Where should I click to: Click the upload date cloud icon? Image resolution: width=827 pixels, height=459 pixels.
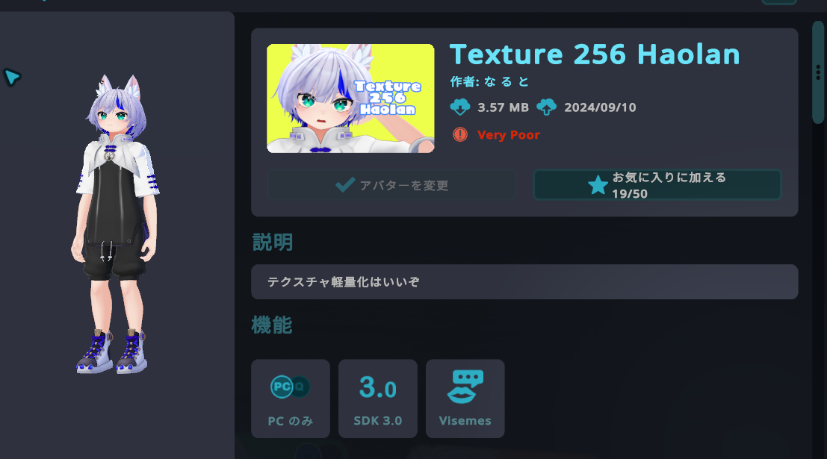click(546, 107)
